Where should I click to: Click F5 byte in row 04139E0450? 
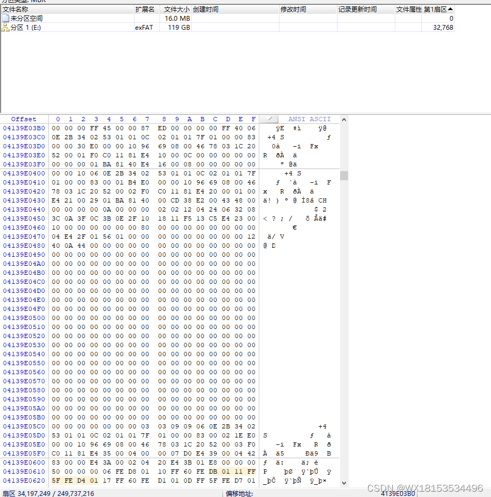(188, 218)
